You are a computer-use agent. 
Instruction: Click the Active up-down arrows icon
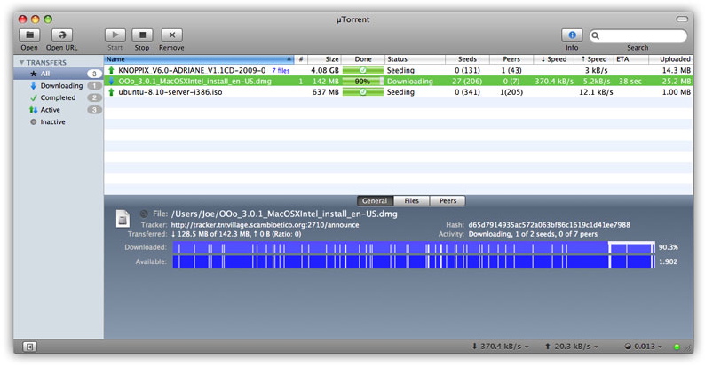click(x=33, y=110)
